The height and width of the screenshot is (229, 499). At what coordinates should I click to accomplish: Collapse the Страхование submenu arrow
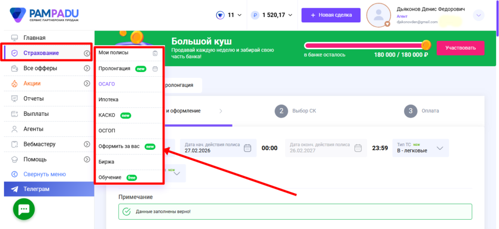pyautogui.click(x=87, y=53)
